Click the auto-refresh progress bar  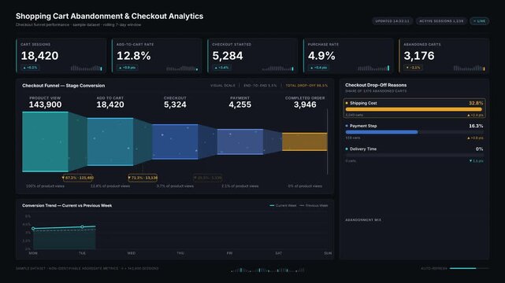tap(470, 268)
